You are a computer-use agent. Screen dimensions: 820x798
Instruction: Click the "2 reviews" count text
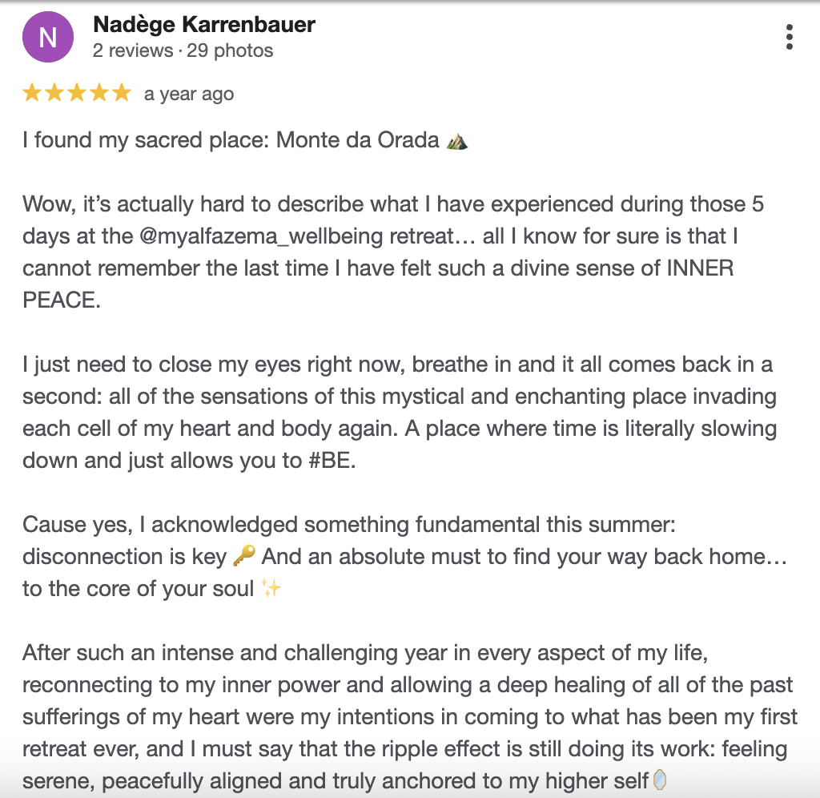click(133, 50)
